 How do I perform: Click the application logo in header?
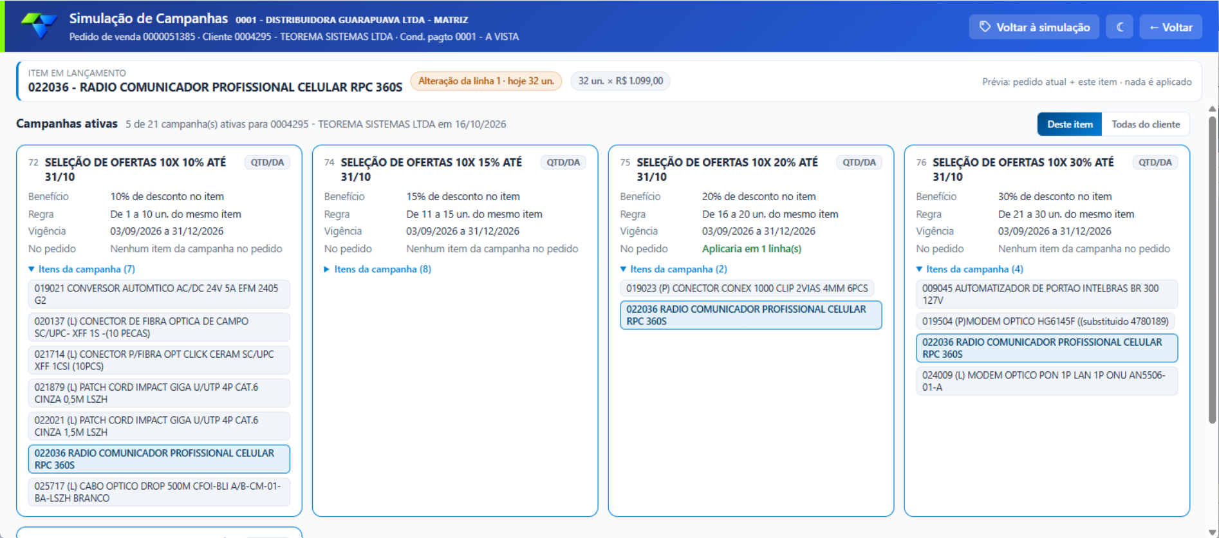click(40, 26)
